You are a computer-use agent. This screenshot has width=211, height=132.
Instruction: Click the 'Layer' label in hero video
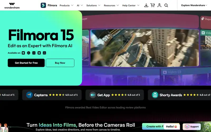(x=85, y=19)
